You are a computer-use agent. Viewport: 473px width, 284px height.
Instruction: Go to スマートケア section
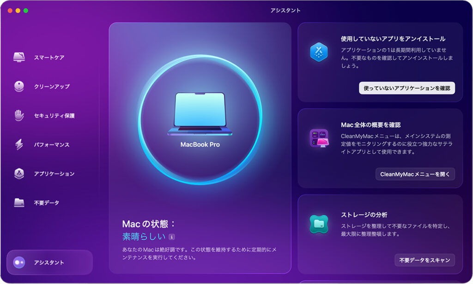coord(49,58)
